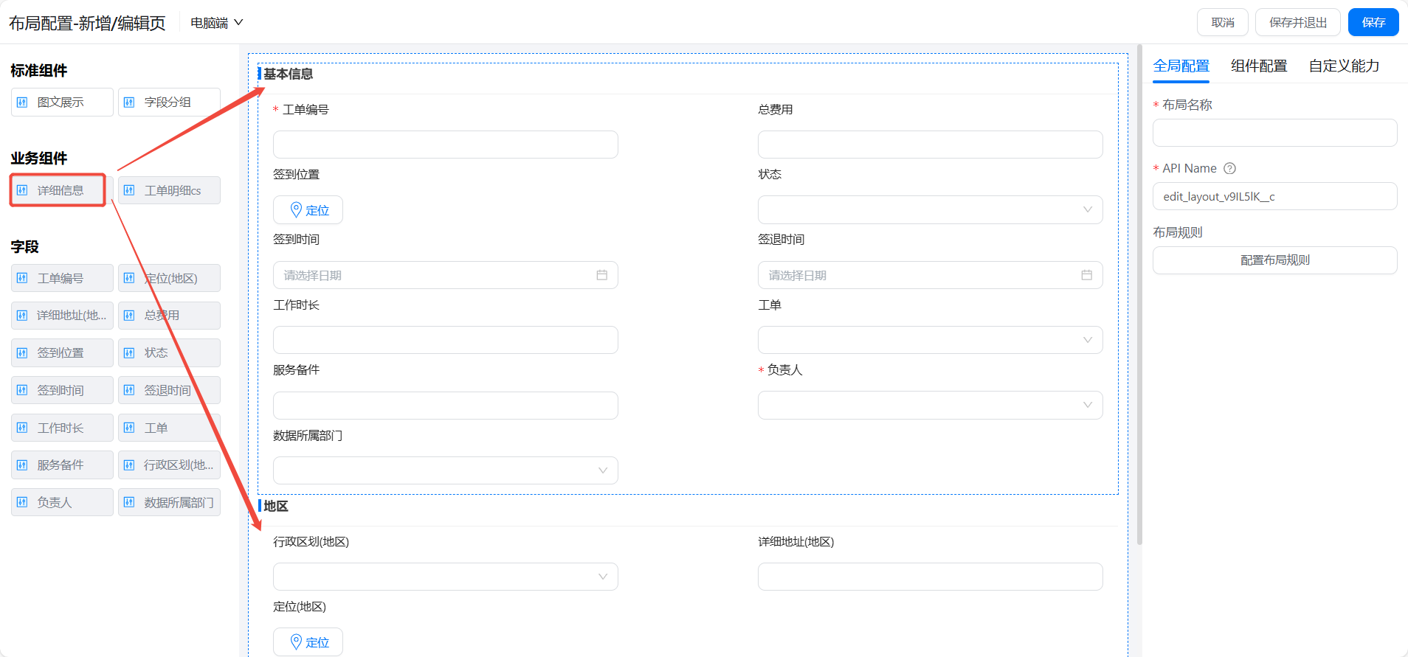The width and height of the screenshot is (1408, 657).
Task: Click the icon beside 工单编号 field chip
Action: click(x=22, y=278)
